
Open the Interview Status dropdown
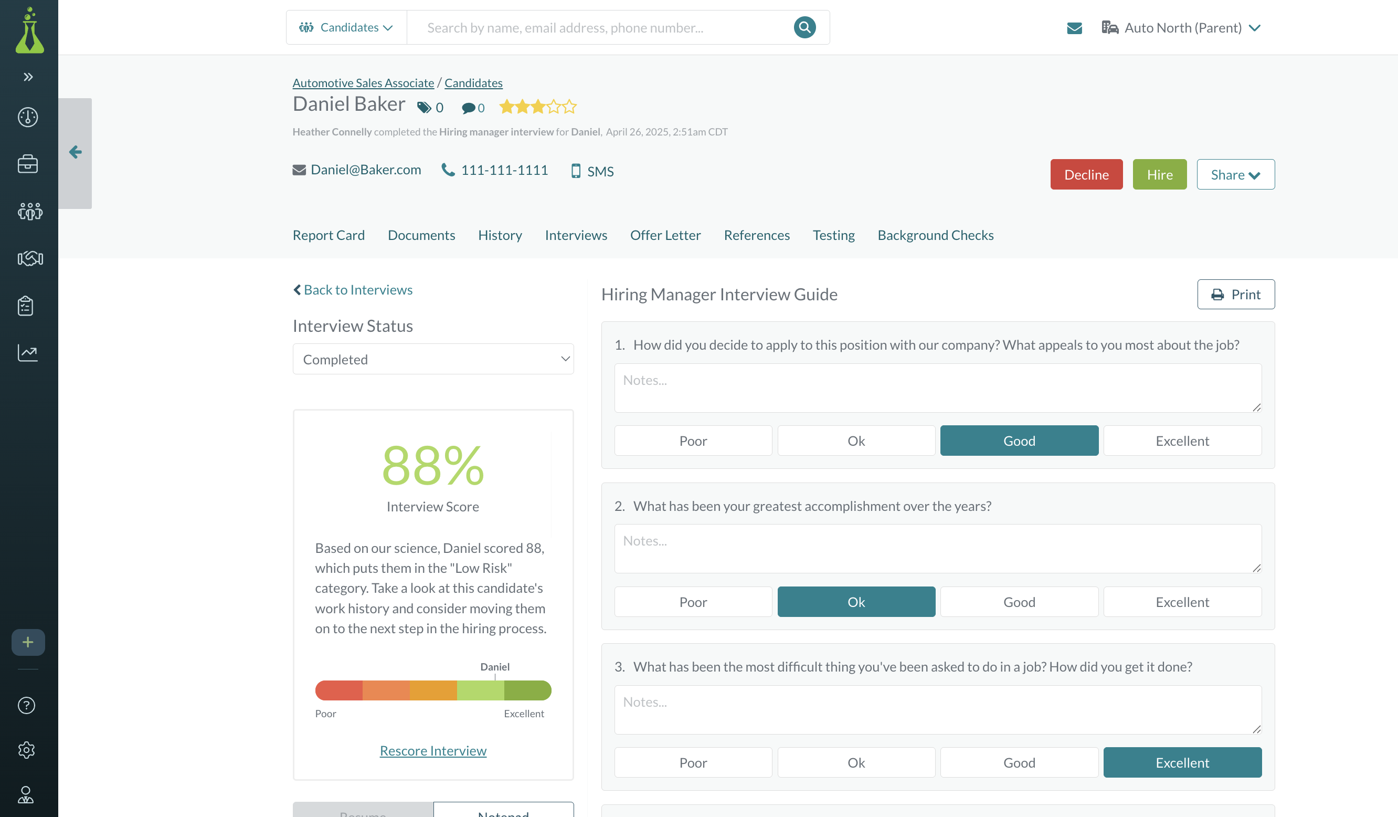click(x=433, y=359)
